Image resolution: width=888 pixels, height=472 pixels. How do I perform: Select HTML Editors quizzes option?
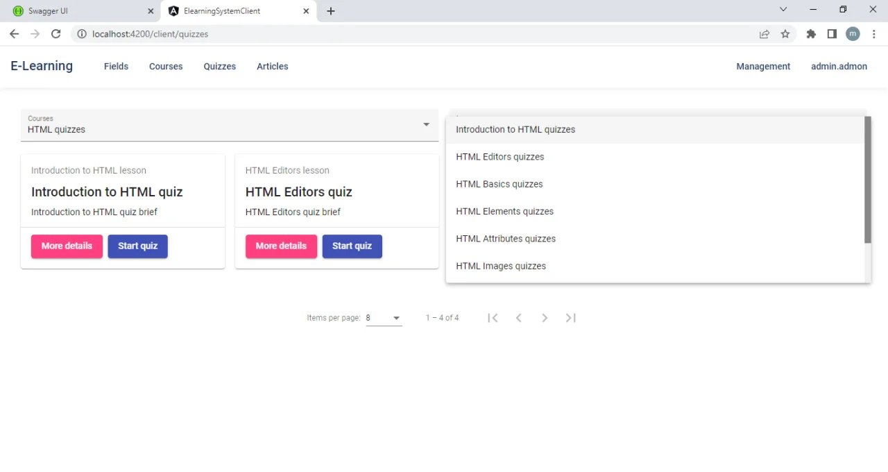(x=655, y=157)
